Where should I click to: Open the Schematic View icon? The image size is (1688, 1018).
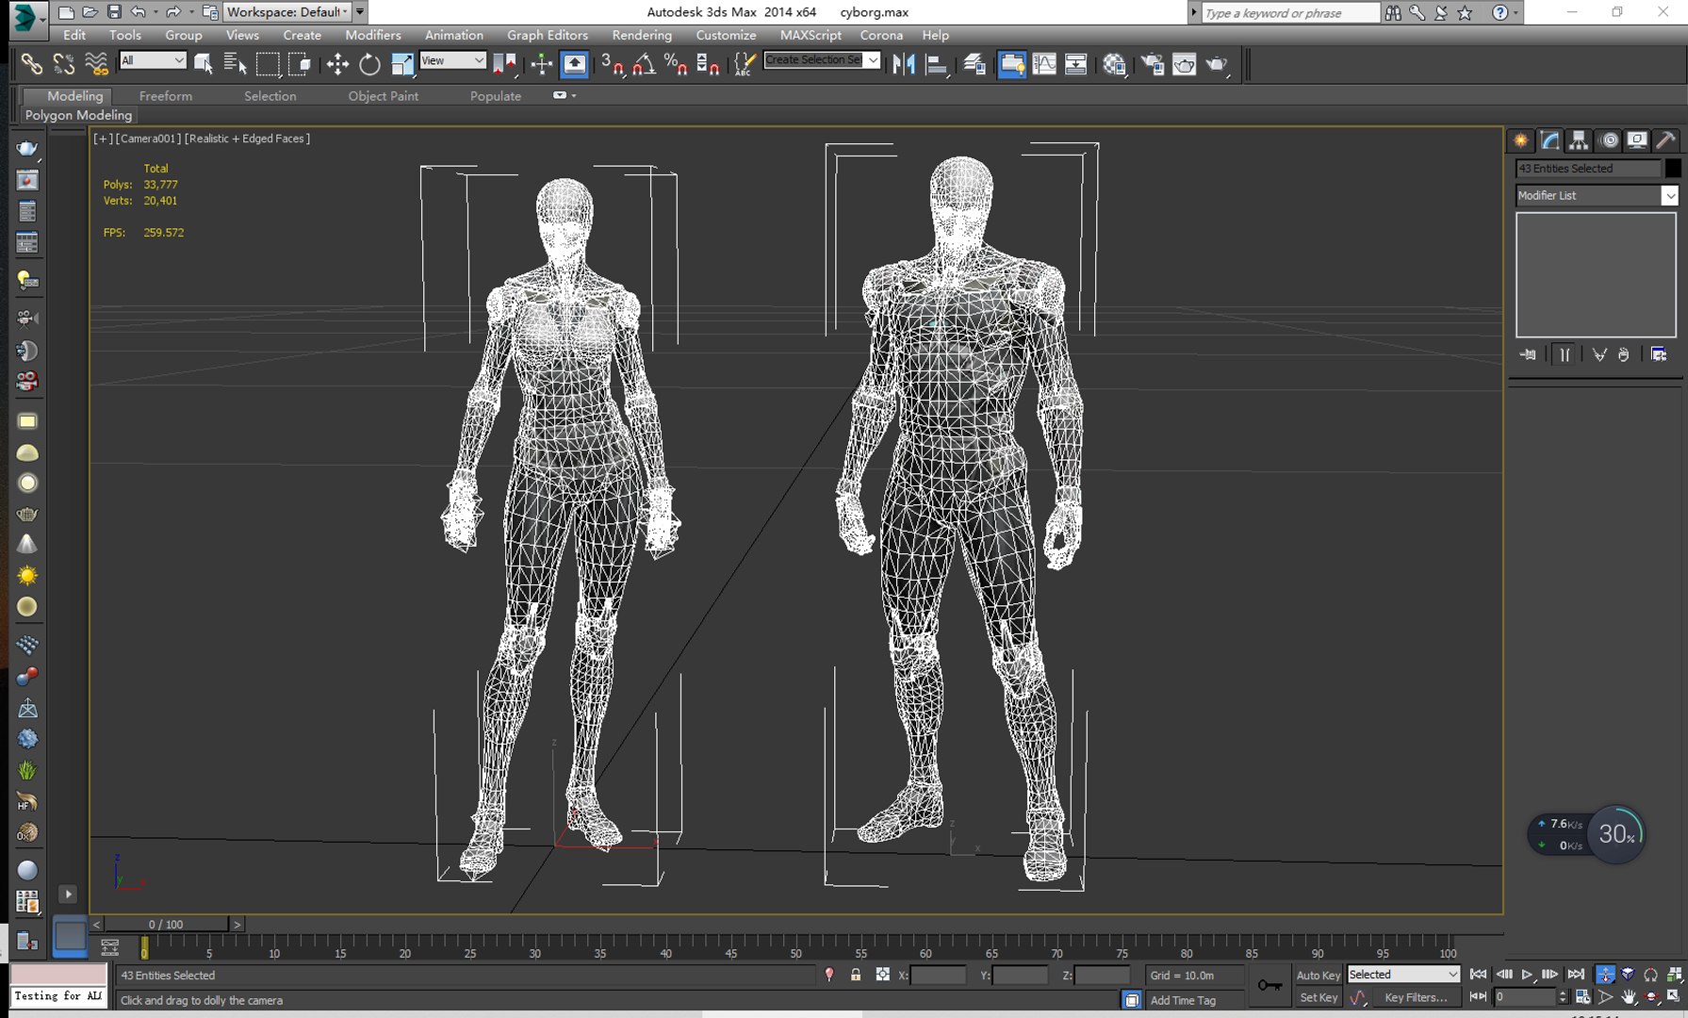[1076, 64]
